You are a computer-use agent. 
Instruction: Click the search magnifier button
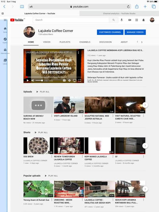coord(114,20)
